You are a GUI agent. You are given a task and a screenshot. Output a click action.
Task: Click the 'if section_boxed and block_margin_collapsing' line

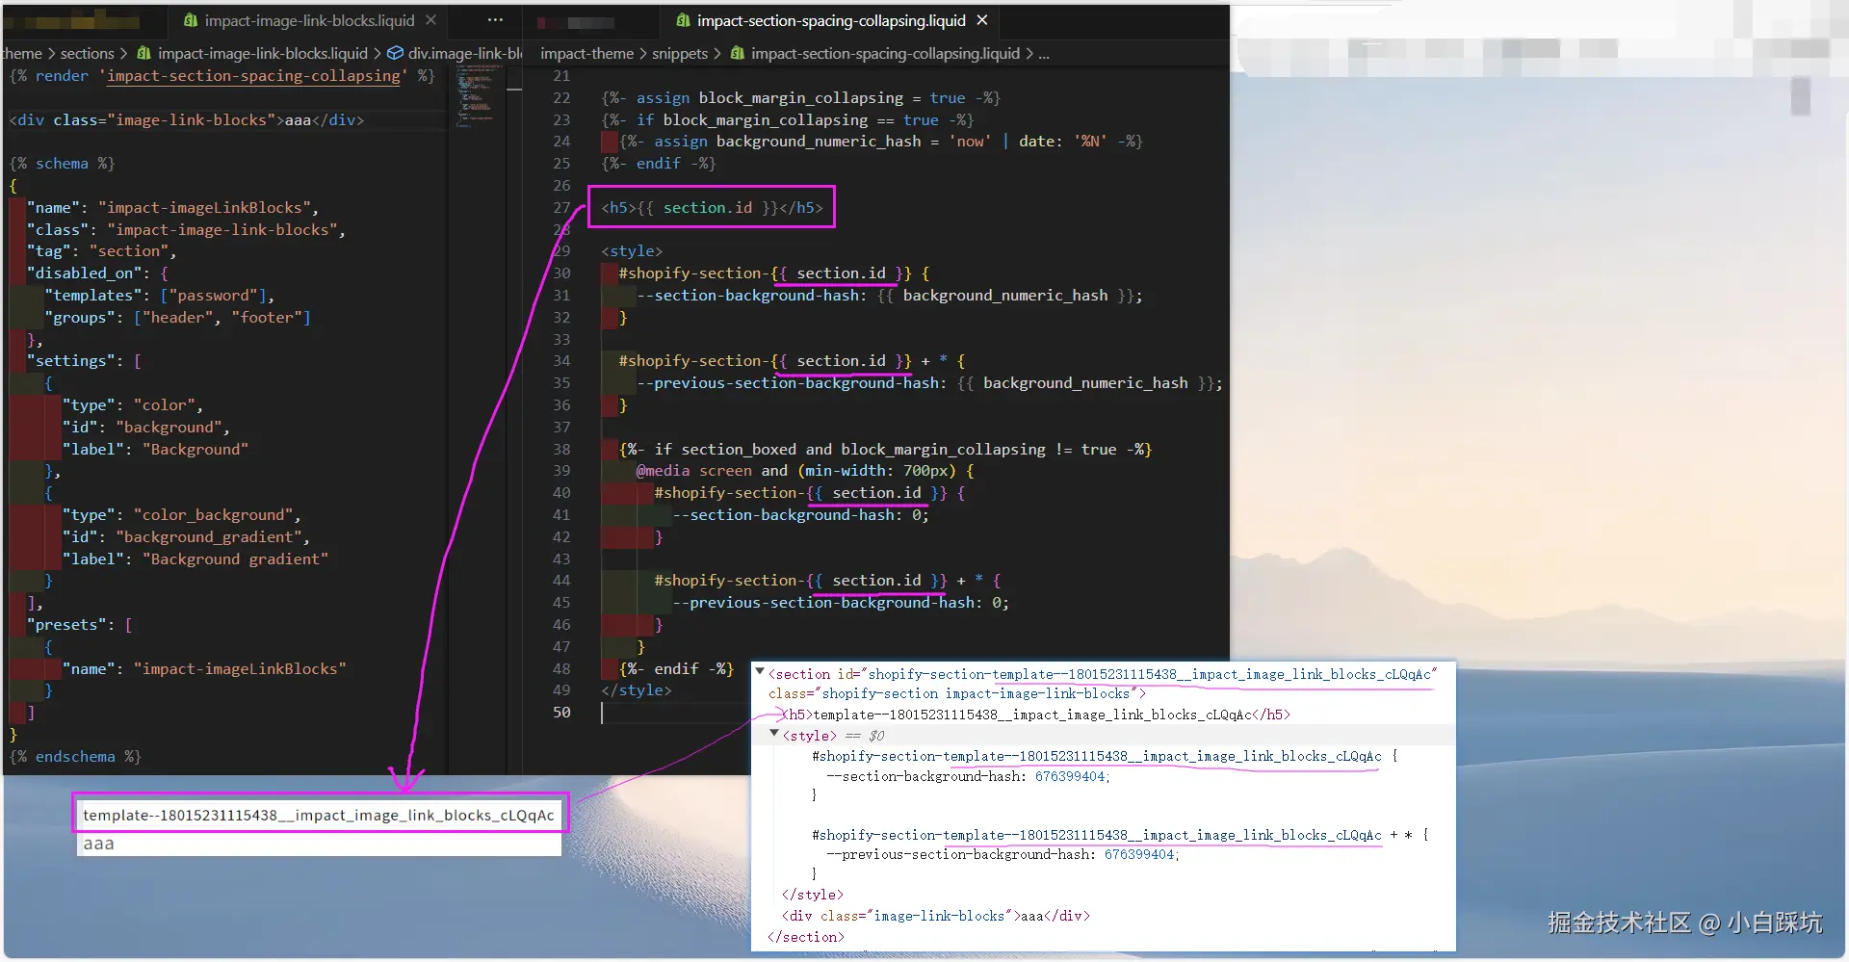pos(886,450)
